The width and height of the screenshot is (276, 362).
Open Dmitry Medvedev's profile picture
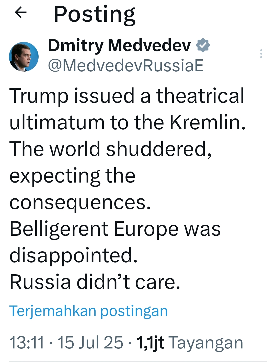click(x=24, y=57)
